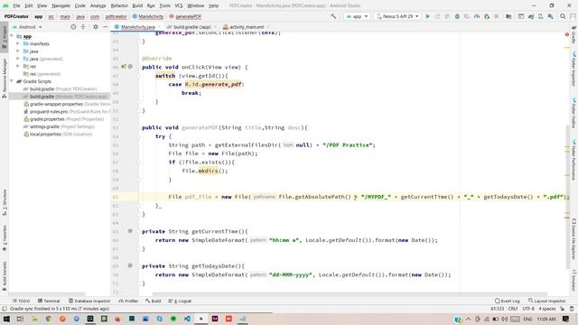578x325 pixels.
Task: Open the Chrome icon on taskbar
Action: [x=48, y=319]
